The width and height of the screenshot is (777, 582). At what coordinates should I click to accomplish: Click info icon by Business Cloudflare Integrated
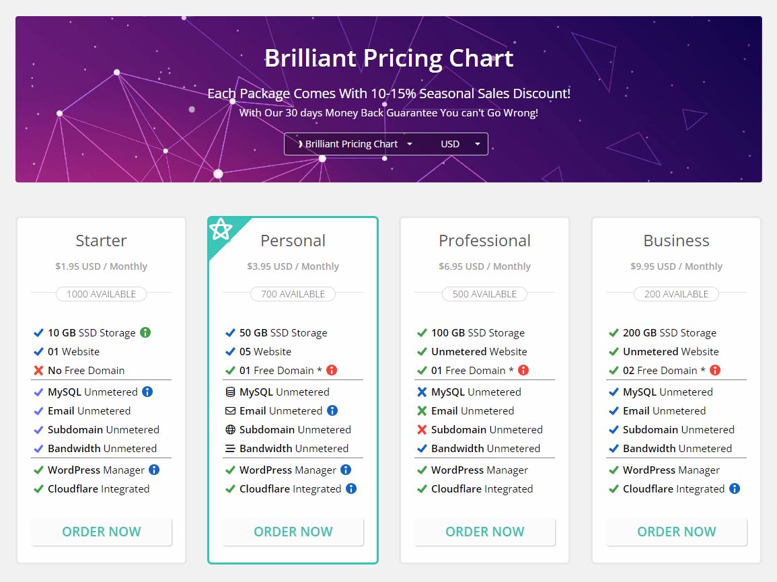click(x=735, y=488)
